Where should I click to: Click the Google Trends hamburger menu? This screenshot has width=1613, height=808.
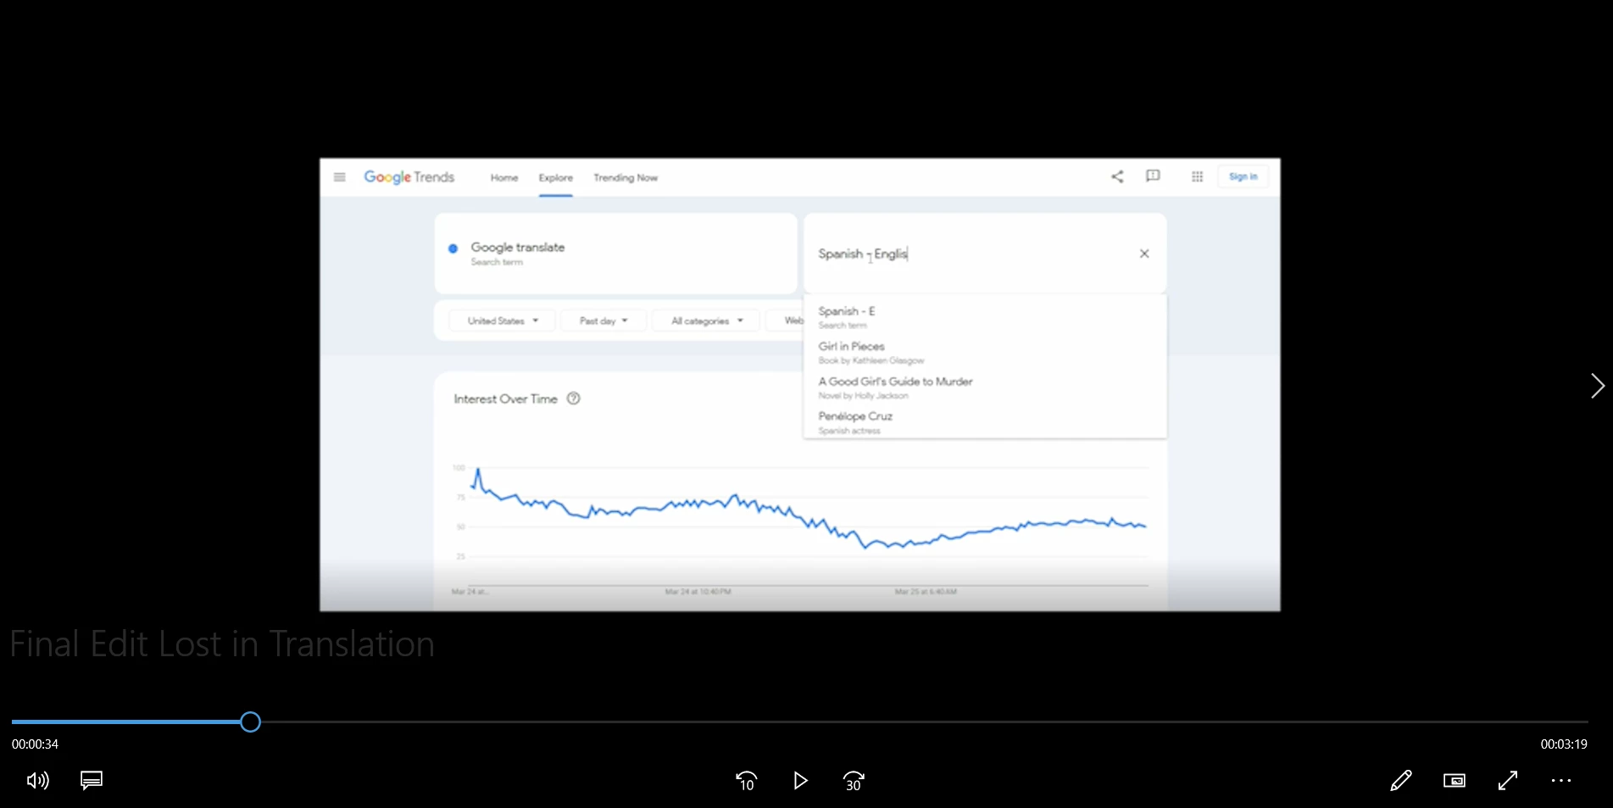pos(340,177)
